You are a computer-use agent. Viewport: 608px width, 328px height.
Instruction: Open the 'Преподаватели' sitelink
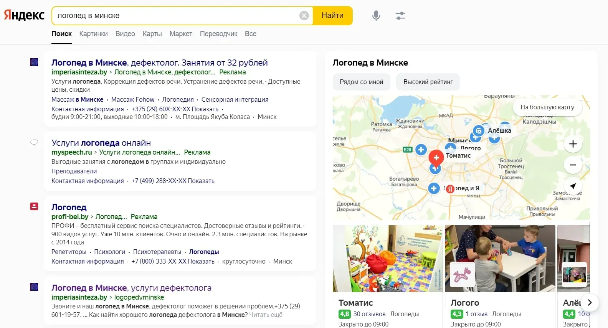click(74, 171)
